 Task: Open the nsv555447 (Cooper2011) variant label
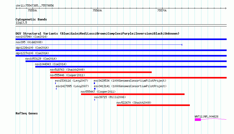98,92
